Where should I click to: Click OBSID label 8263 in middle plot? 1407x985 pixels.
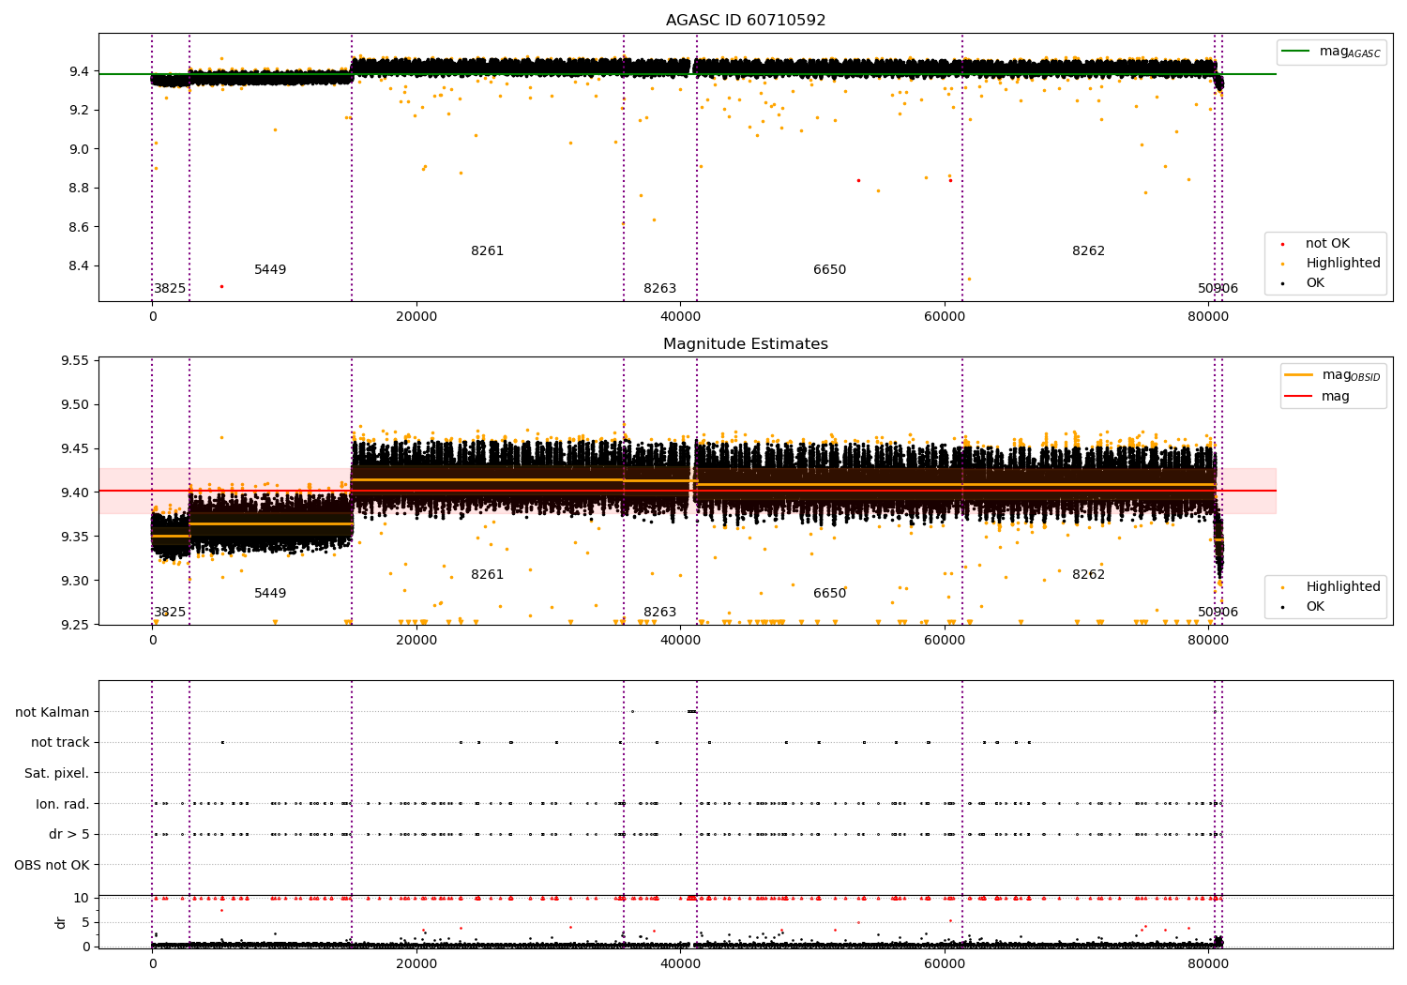click(x=659, y=613)
